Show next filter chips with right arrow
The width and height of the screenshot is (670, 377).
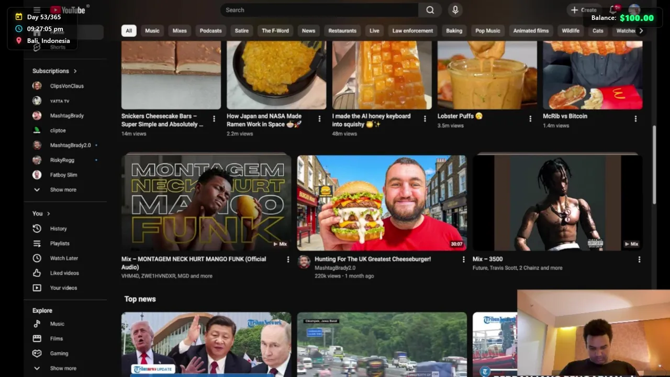point(641,30)
